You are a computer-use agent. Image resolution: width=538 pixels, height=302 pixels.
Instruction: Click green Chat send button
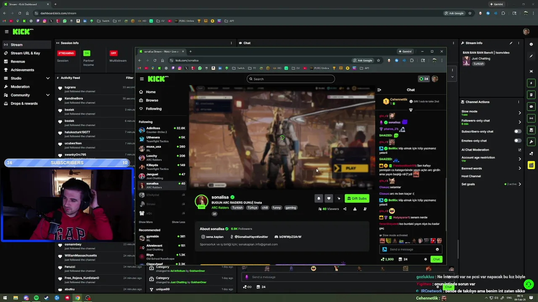[436, 259]
